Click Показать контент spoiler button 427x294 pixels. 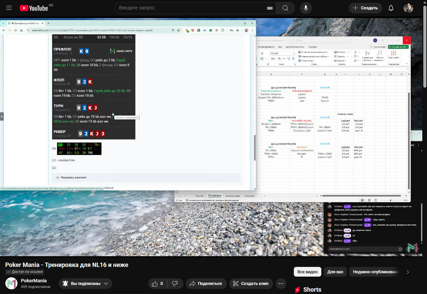tap(146, 177)
